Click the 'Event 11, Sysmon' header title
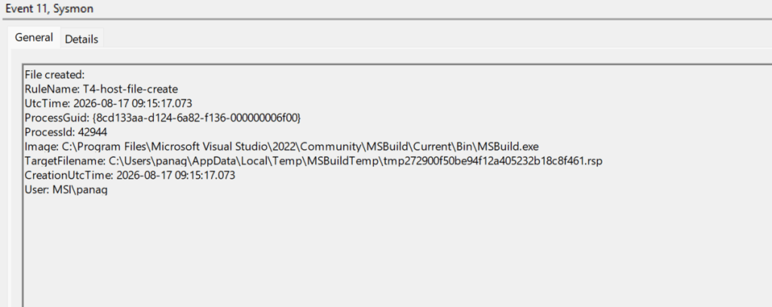Viewport: 772px width, 307px height. tap(49, 9)
